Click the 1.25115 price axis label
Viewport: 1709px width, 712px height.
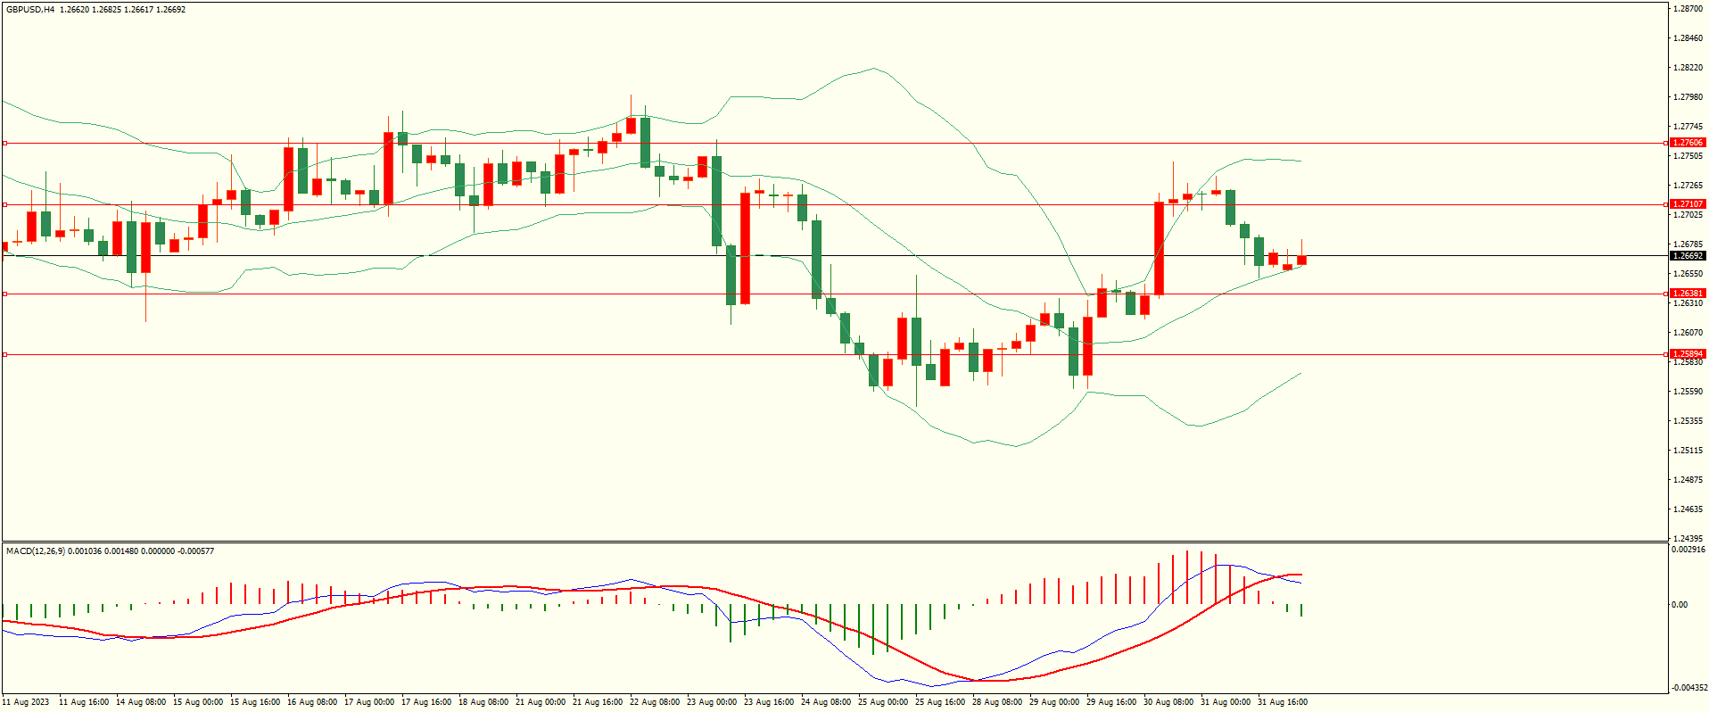(1688, 451)
